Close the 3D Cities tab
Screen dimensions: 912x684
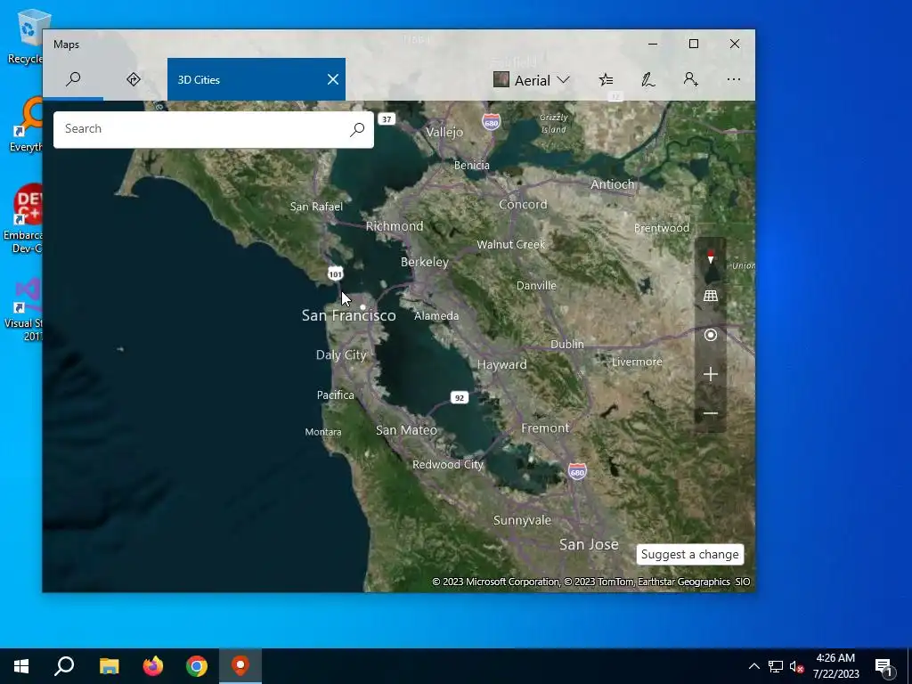pyautogui.click(x=333, y=79)
